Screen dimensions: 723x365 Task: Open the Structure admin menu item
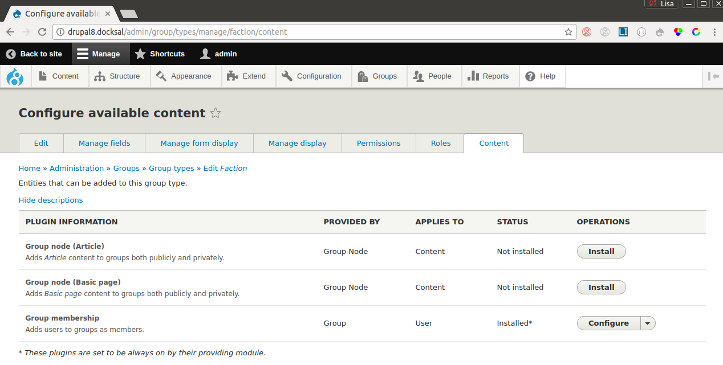point(117,76)
